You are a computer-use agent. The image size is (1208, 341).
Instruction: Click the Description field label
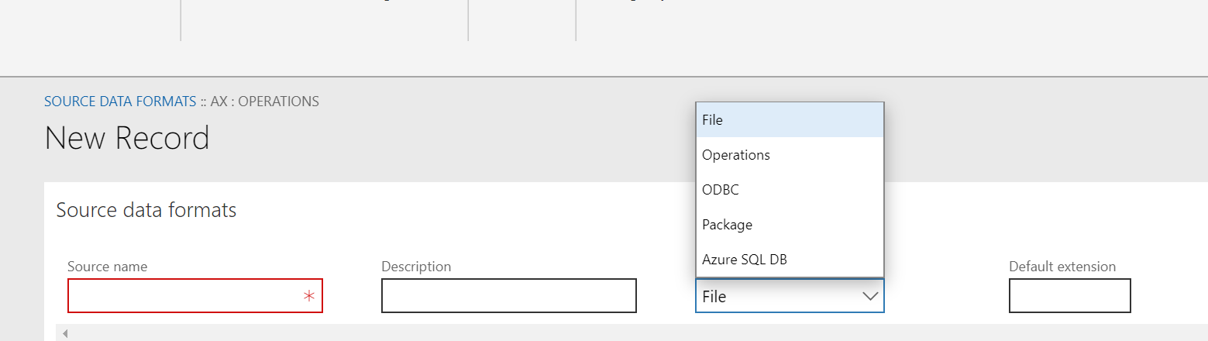coord(416,267)
